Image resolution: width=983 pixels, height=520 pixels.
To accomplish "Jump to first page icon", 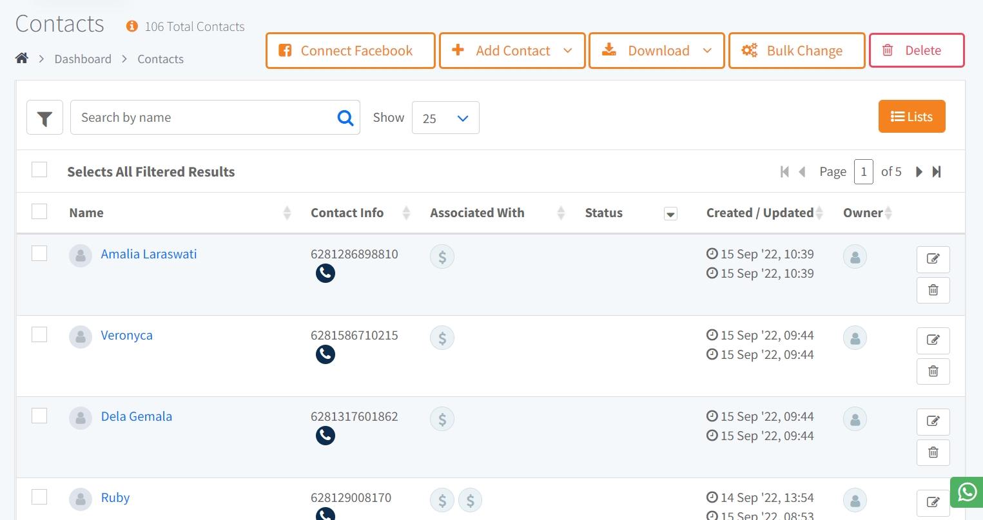I will coord(784,171).
